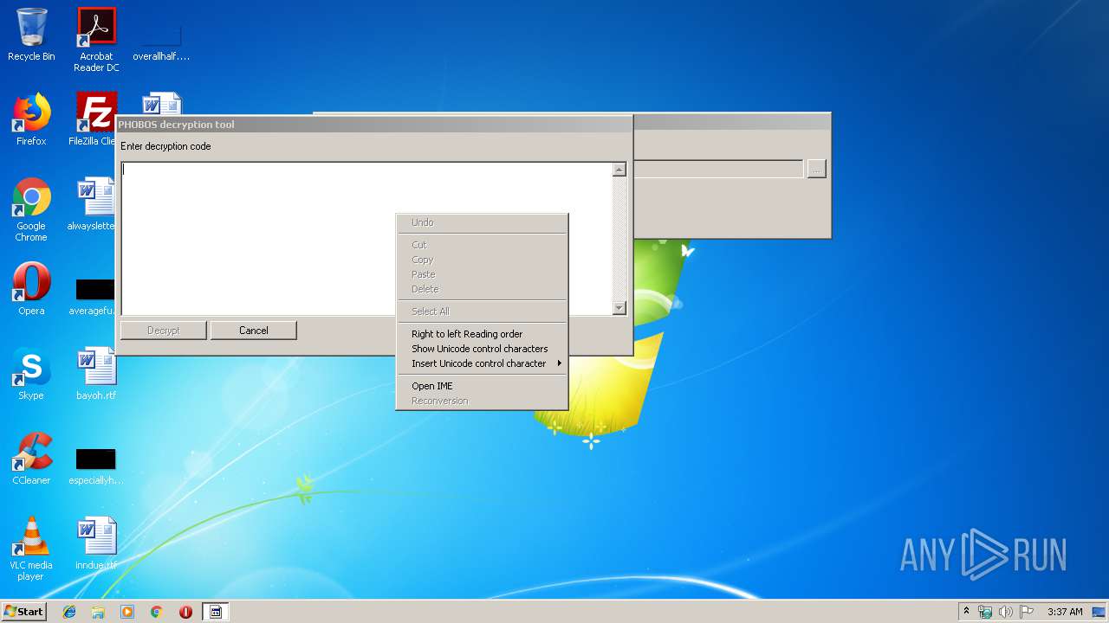Select Show Unicode control characters
This screenshot has width=1109, height=623.
[482, 349]
